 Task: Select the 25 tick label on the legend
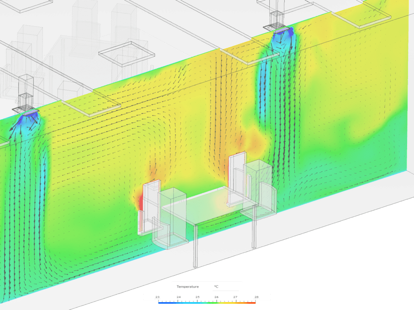pos(197,296)
